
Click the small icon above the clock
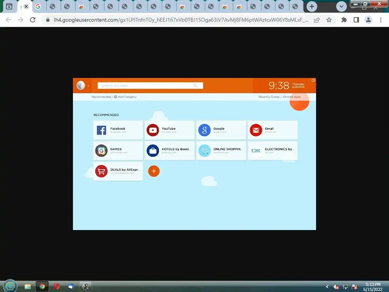click(313, 80)
